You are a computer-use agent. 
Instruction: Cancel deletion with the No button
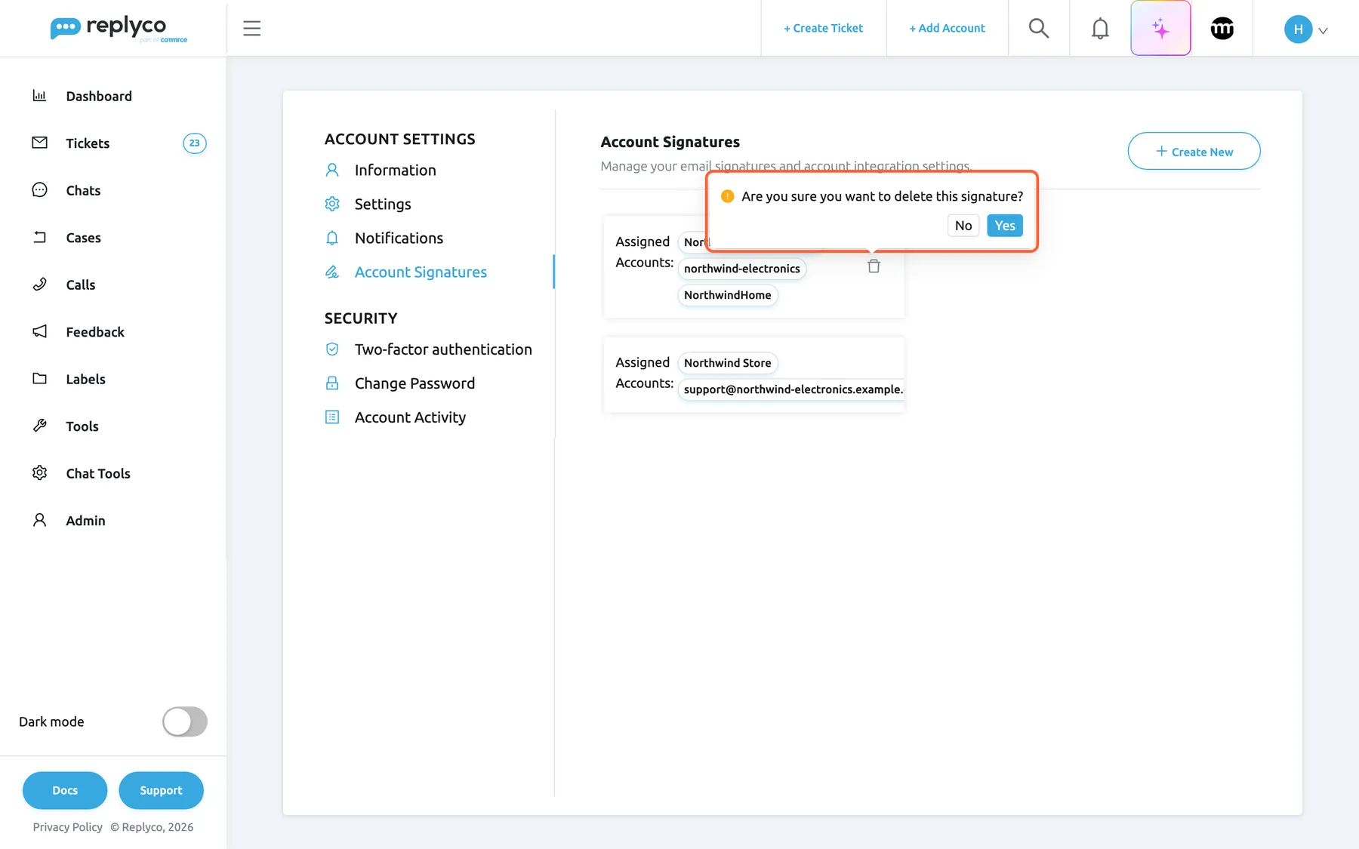pos(963,226)
